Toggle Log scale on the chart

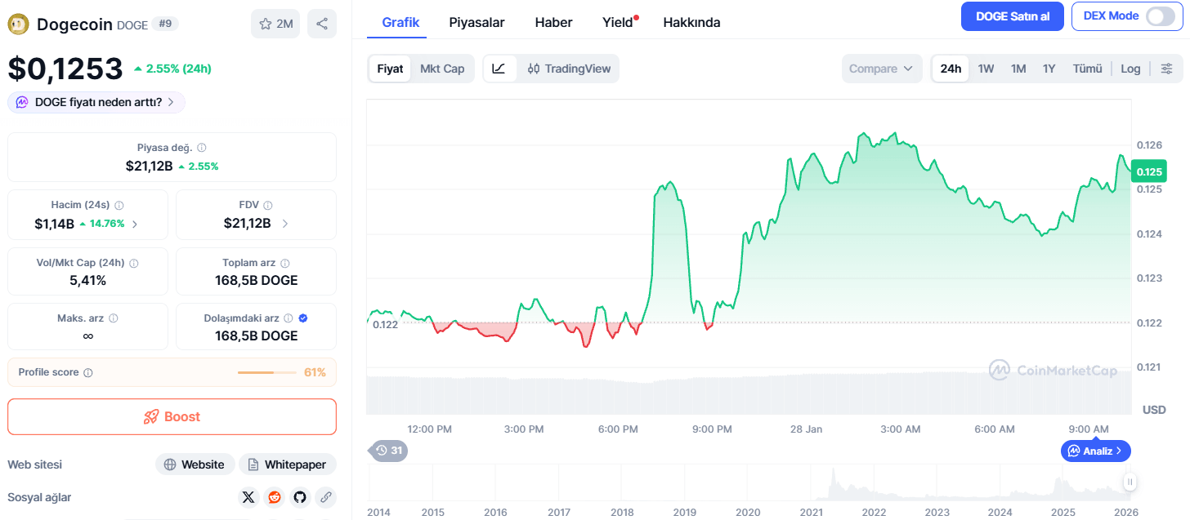click(x=1130, y=69)
